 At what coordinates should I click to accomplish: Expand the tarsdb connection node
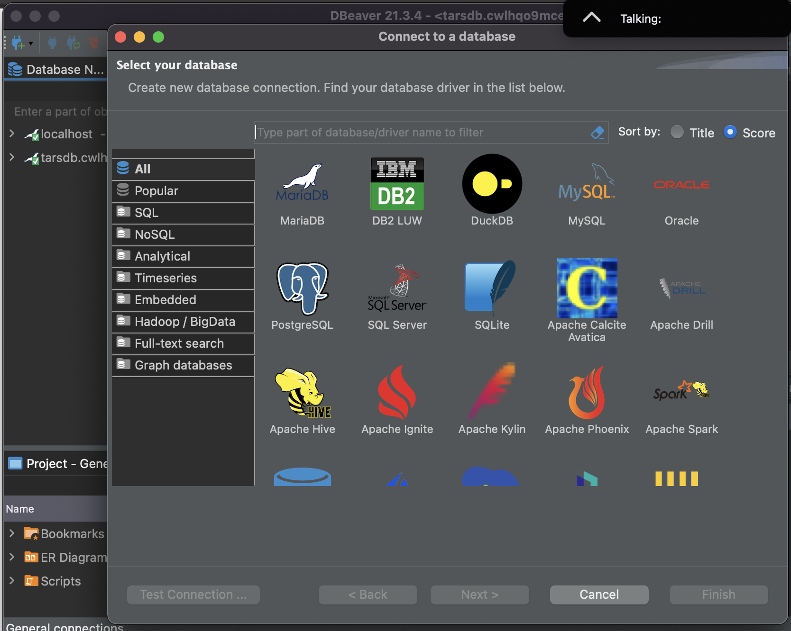coord(12,157)
